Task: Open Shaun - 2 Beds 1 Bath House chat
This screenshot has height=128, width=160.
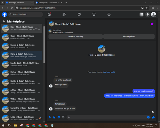Action: pyautogui.click(x=21, y=46)
